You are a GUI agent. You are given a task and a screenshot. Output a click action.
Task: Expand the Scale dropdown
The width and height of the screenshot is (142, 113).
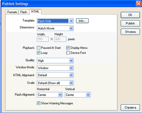pos(55,83)
